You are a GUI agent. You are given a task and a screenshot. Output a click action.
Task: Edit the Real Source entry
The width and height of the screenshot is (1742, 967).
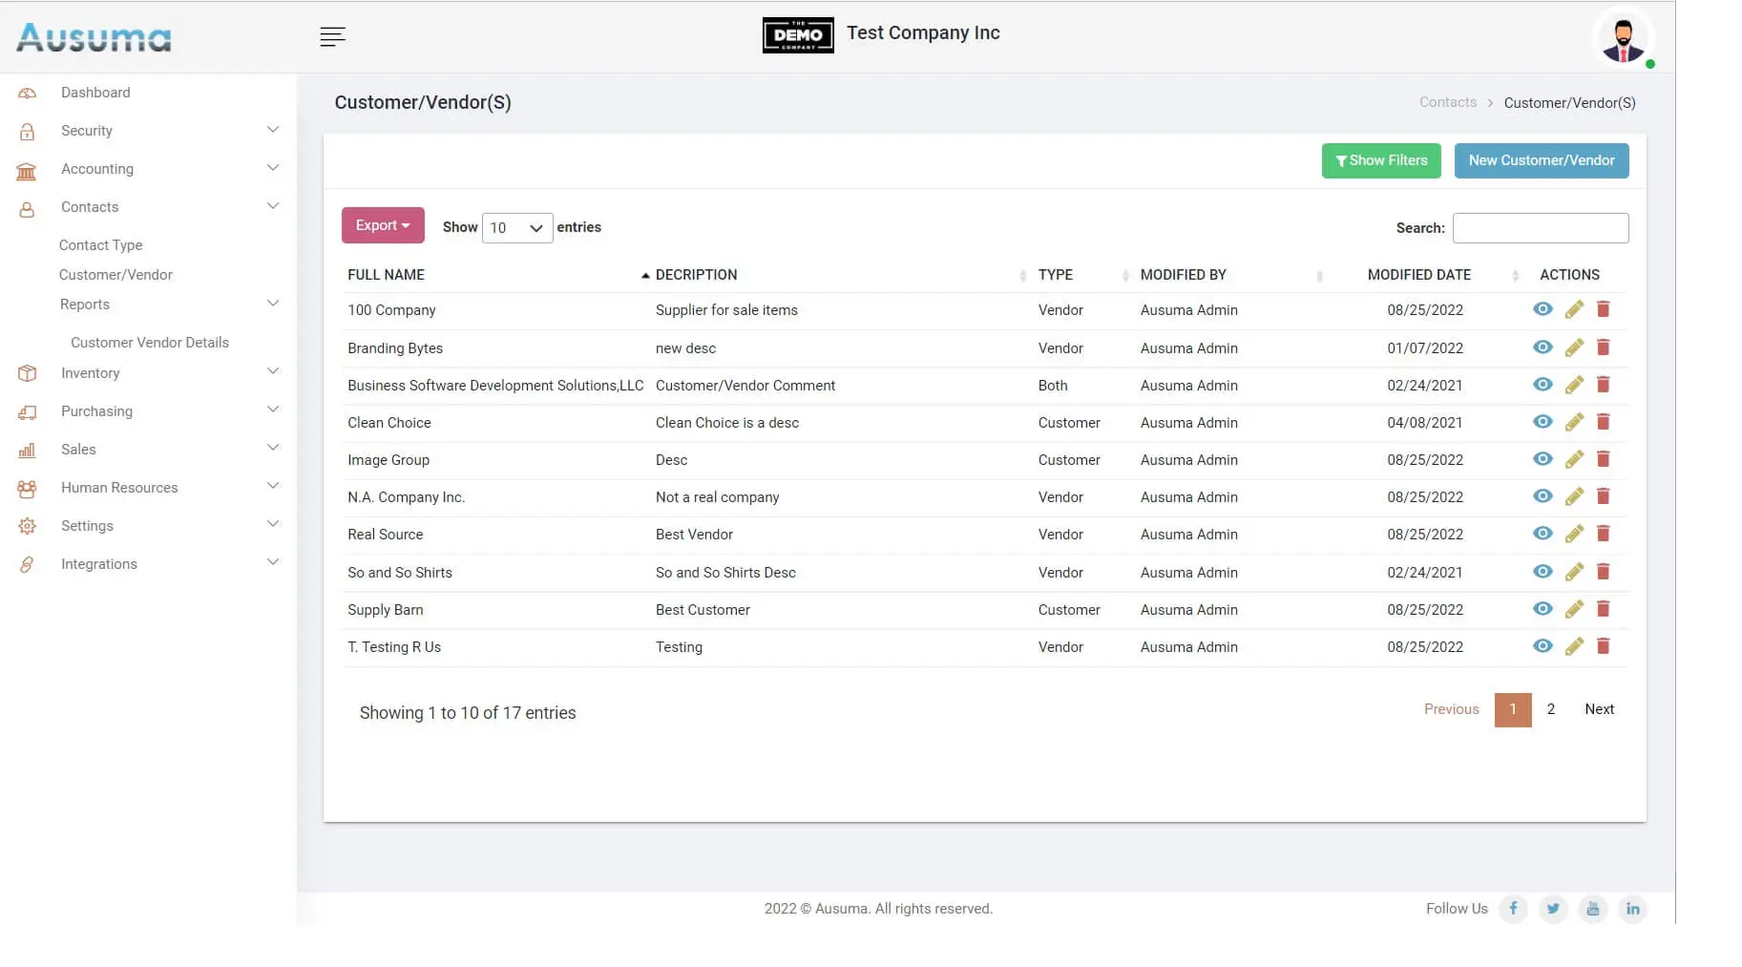(1574, 535)
